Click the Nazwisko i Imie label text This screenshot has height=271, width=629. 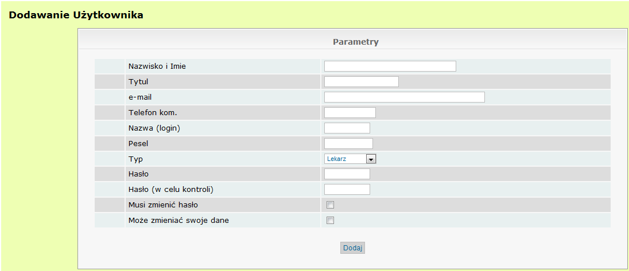coord(157,66)
